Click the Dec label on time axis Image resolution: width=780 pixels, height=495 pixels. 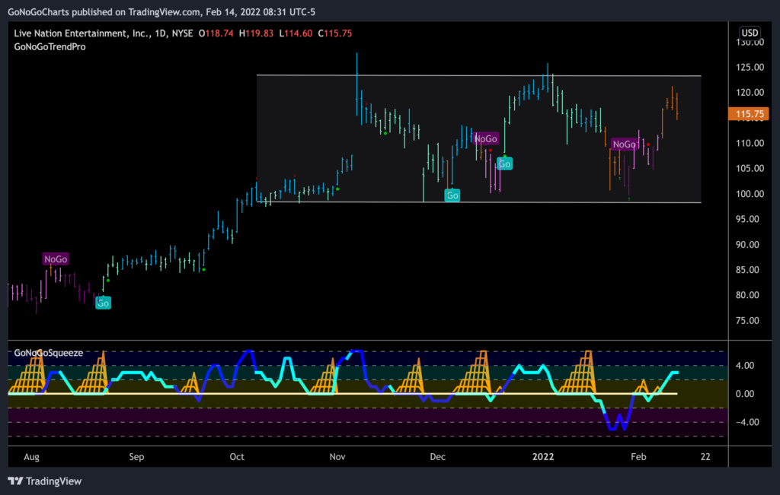[x=438, y=457]
